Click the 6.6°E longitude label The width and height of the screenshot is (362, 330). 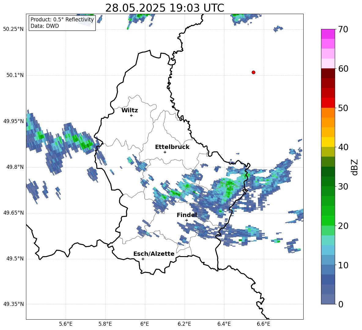[x=264, y=324]
